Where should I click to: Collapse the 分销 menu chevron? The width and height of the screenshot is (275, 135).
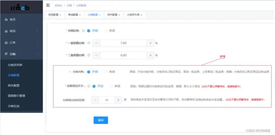(37, 54)
